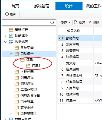Select the 订单号 cell in row 11

(79, 101)
